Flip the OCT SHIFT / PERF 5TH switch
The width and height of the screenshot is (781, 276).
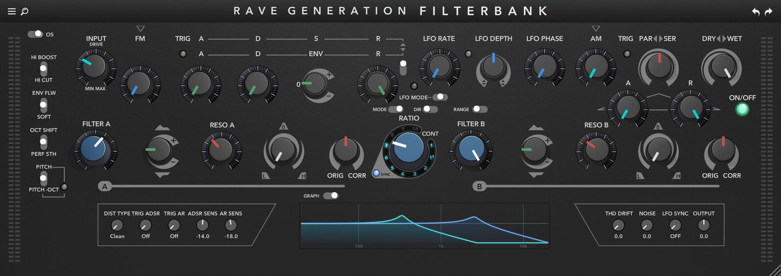(x=44, y=142)
